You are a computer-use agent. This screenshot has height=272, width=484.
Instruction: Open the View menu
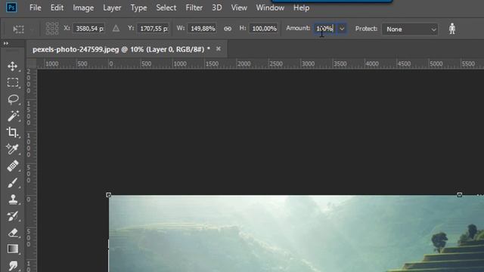pos(239,8)
